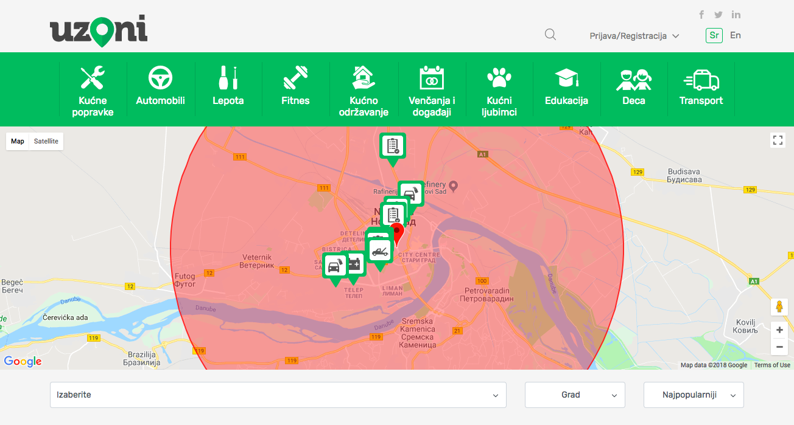Viewport: 794px width, 425px height.
Task: Visit the Twitter page icon
Action: [x=718, y=15]
